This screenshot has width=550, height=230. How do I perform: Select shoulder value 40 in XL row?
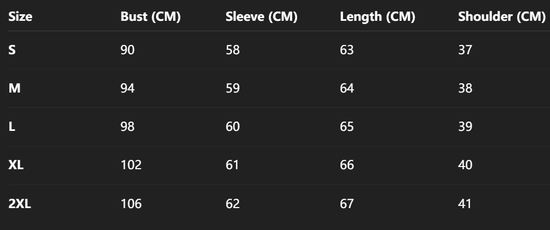(465, 165)
